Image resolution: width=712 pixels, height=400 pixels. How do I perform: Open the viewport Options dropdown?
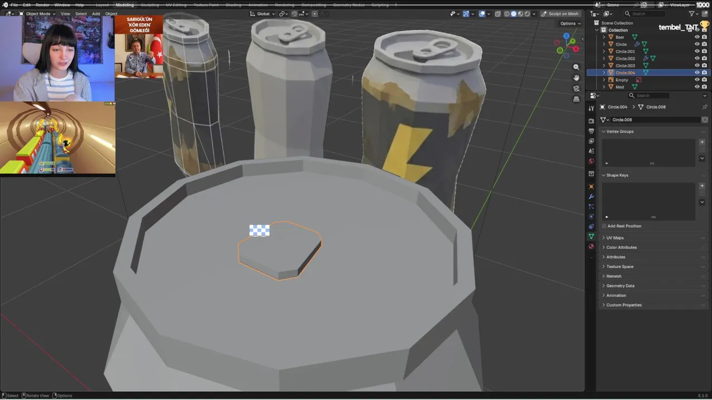click(570, 23)
